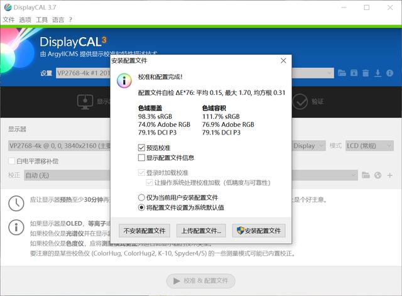Enable 白电平漂移补偿 checkbox
The image size is (402, 296).
tap(11, 161)
